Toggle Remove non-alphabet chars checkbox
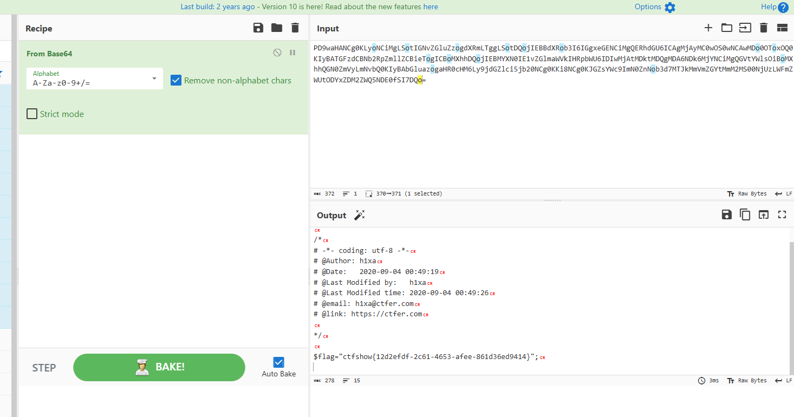 pyautogui.click(x=176, y=80)
